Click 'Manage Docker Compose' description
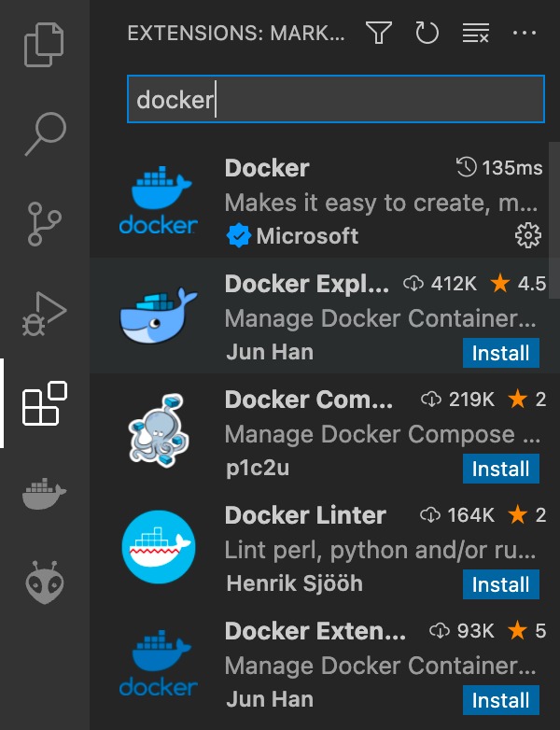This screenshot has height=730, width=560. 382,434
